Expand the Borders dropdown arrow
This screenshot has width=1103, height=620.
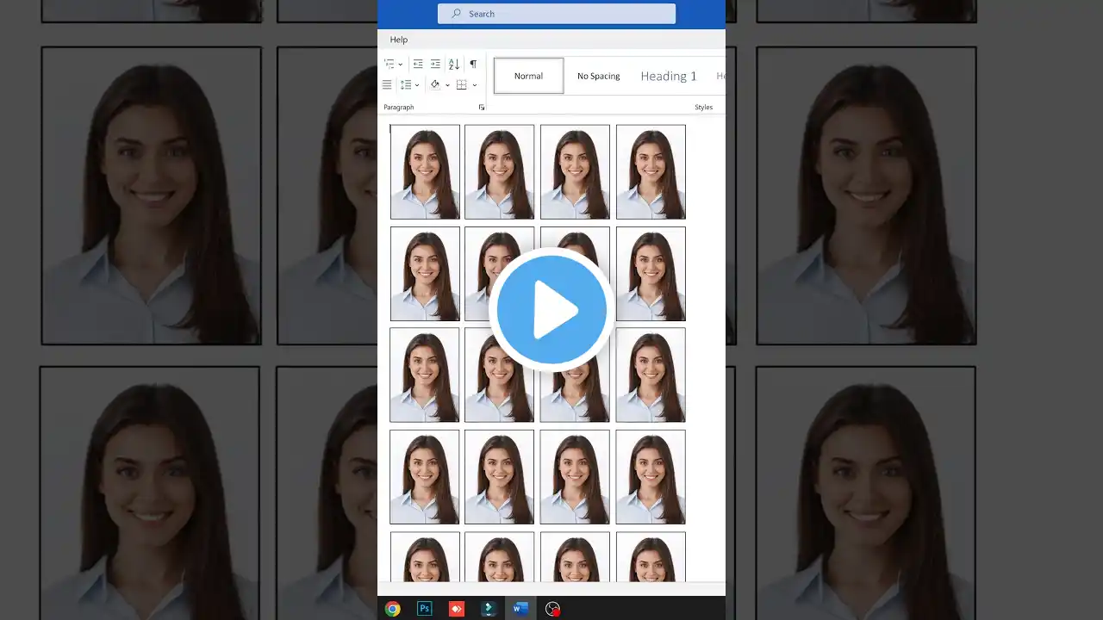(x=475, y=84)
